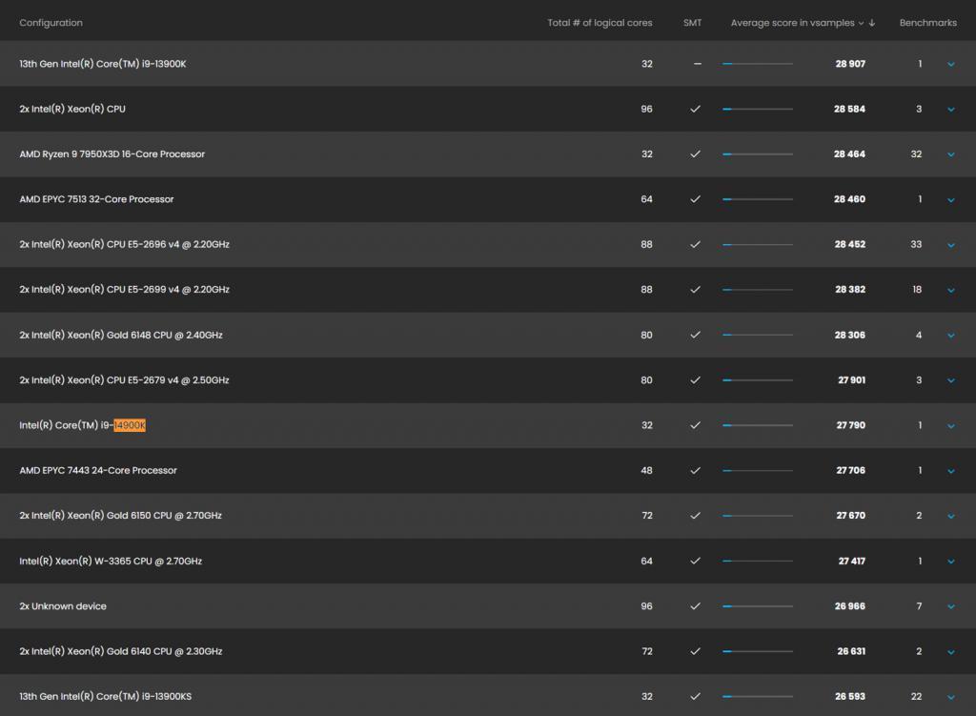Select AMD Ryzen 9 7950X3D 16-Core Processor

pos(112,153)
